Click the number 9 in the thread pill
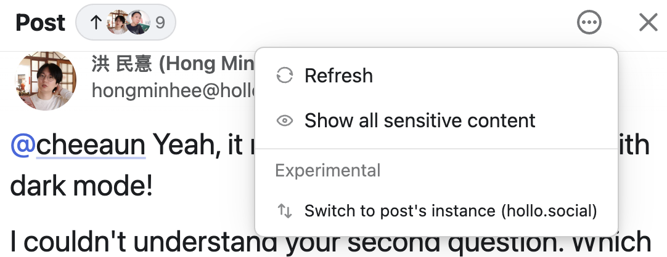 tap(160, 22)
